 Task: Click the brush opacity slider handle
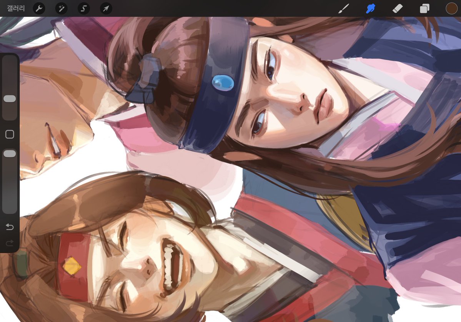(10, 154)
